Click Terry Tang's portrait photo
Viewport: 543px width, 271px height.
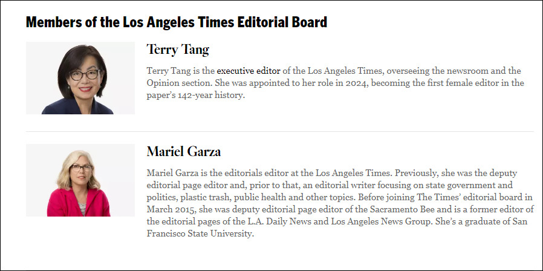80,78
